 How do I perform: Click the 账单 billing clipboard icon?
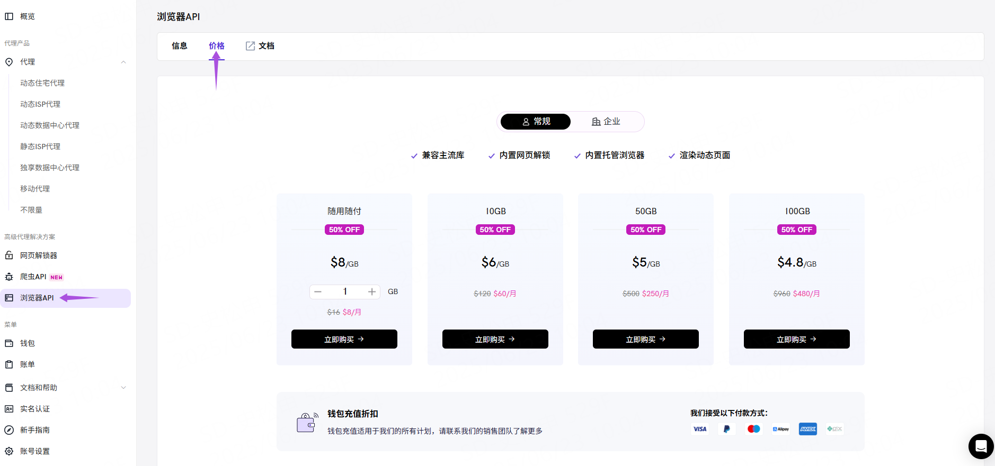click(9, 364)
